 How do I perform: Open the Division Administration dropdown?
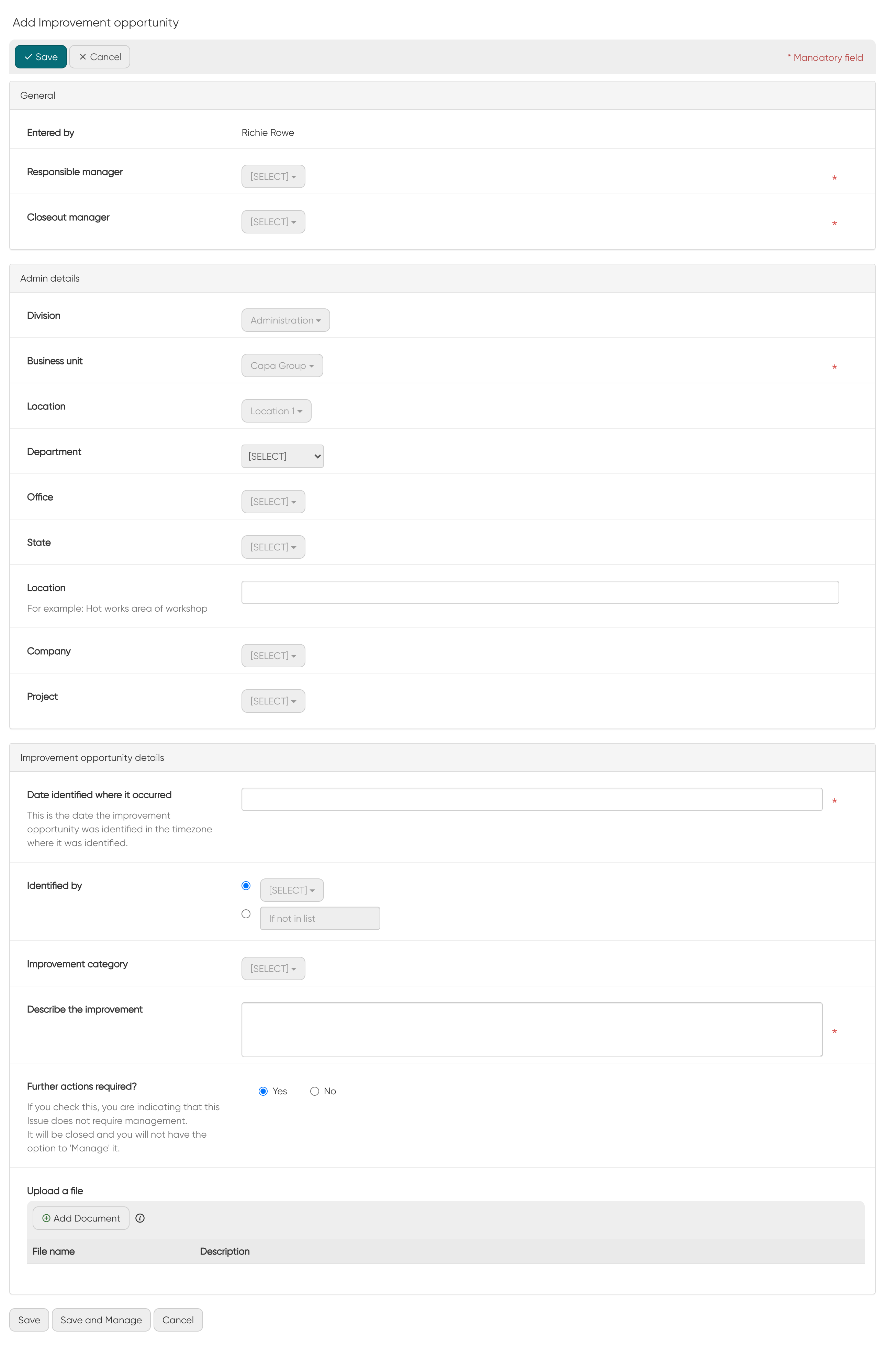click(x=285, y=320)
